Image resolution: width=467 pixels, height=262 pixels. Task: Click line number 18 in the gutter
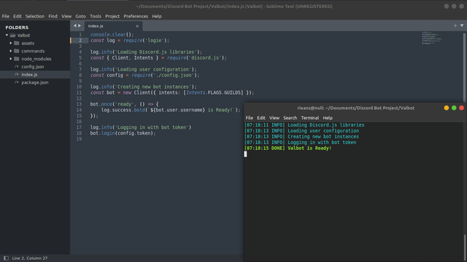click(x=79, y=133)
